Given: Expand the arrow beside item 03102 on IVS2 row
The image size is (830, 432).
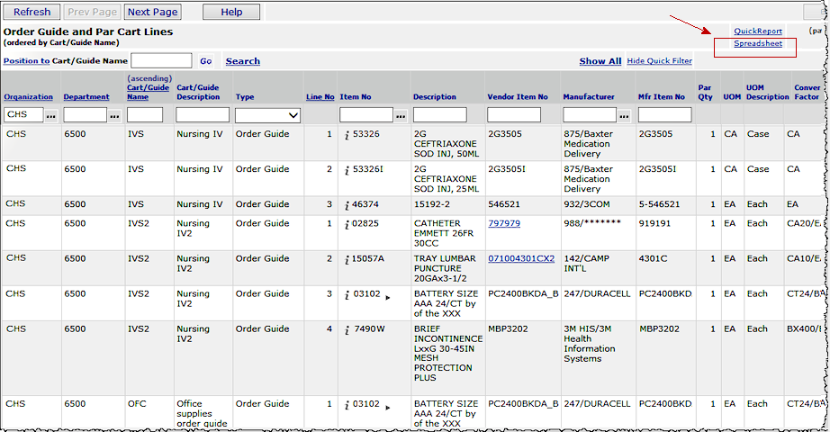Looking at the screenshot, I should pyautogui.click(x=388, y=296).
